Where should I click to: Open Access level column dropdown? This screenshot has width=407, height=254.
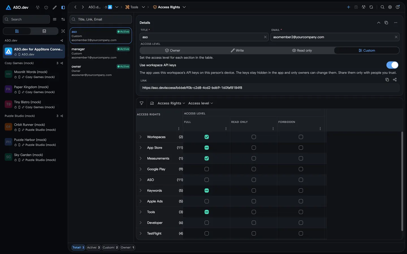pos(201,103)
